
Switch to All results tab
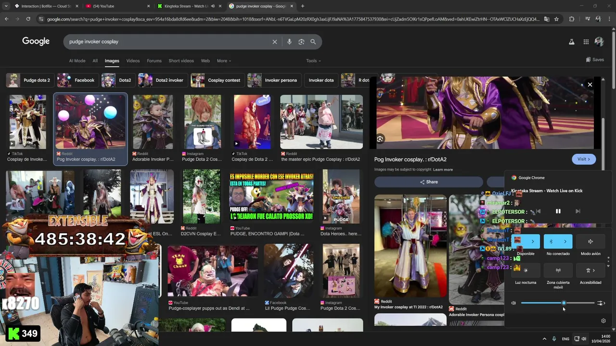tap(95, 61)
